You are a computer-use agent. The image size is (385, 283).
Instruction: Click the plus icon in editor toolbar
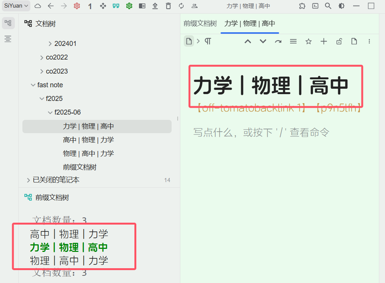324,41
